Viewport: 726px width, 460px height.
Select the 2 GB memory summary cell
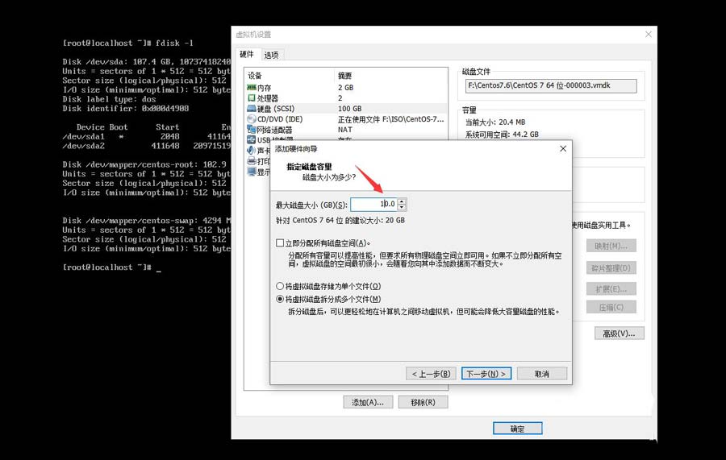(x=345, y=87)
